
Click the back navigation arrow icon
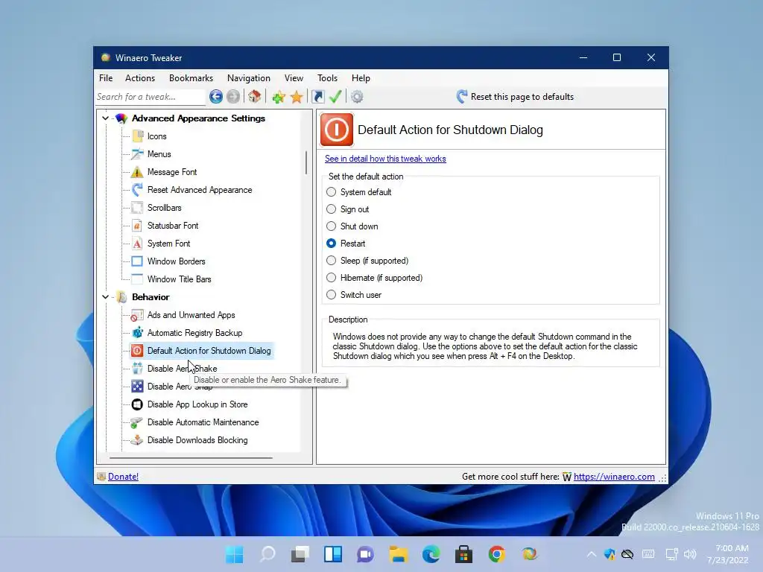tap(216, 97)
